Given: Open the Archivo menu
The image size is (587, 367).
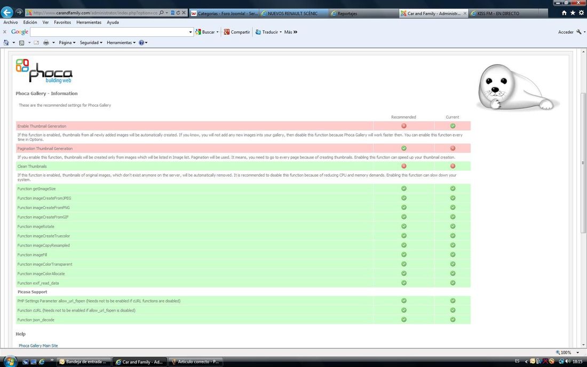Looking at the screenshot, I should tap(11, 22).
